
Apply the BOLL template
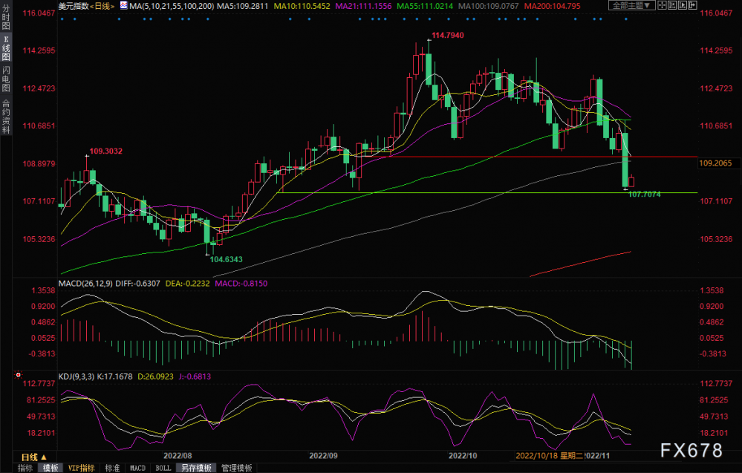(x=163, y=468)
